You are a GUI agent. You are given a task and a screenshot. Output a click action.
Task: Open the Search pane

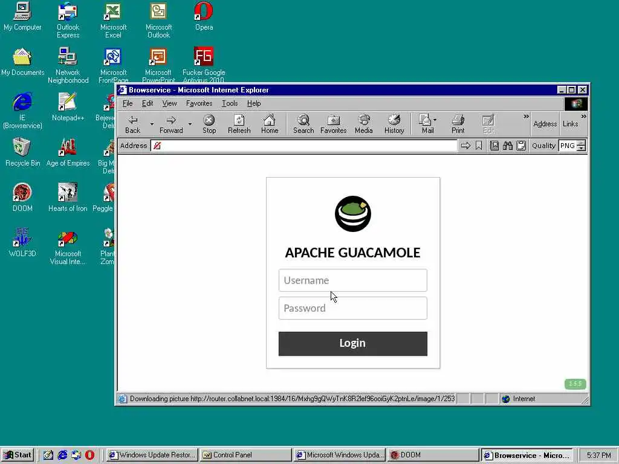[x=303, y=124]
